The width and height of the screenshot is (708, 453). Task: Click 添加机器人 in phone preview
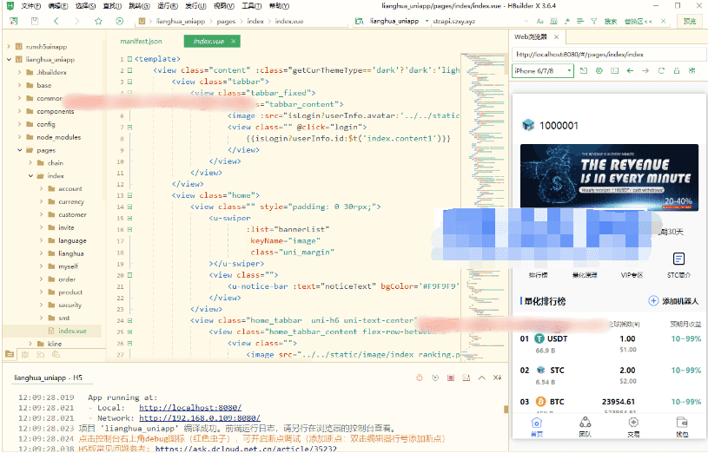673,301
